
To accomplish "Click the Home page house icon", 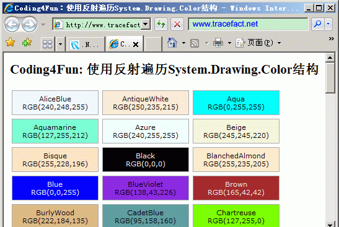I will (172, 43).
